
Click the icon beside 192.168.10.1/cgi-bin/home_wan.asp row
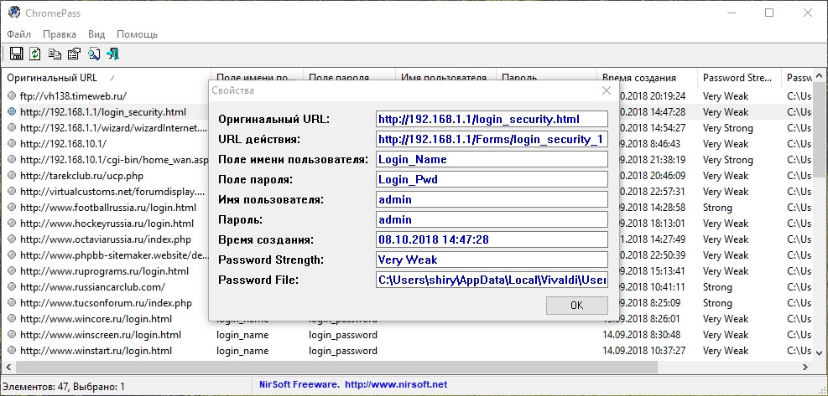click(x=13, y=159)
